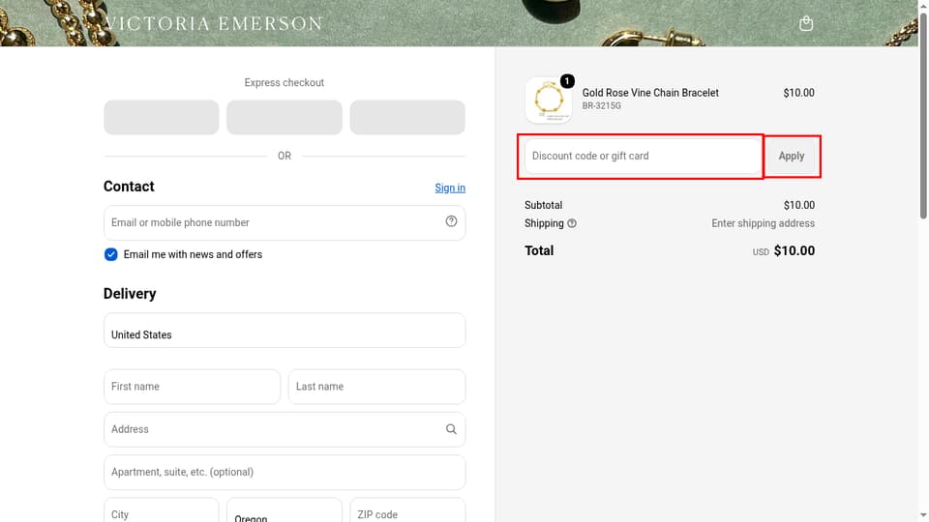Focus the Discount code or gift card field

(643, 157)
